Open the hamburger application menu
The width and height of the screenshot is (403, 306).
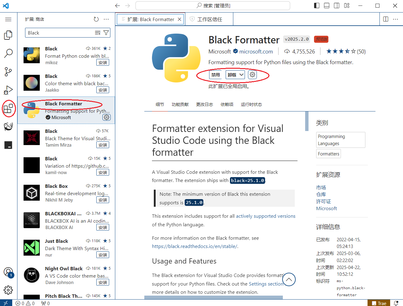[x=8, y=19]
